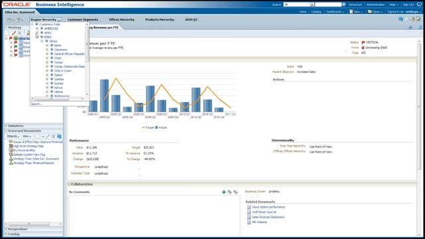Click the Oracle help bubble icon after Sign Out
This screenshot has height=239, width=425.
click(419, 5)
